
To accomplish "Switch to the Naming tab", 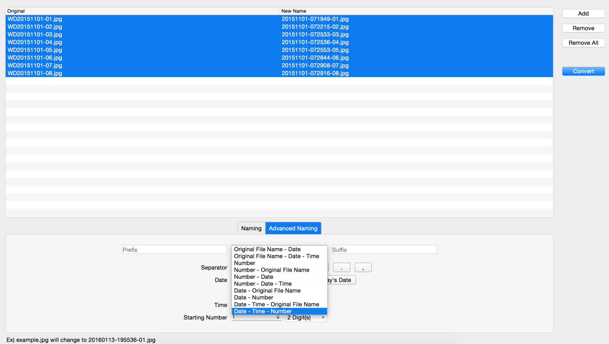I will pos(251,228).
